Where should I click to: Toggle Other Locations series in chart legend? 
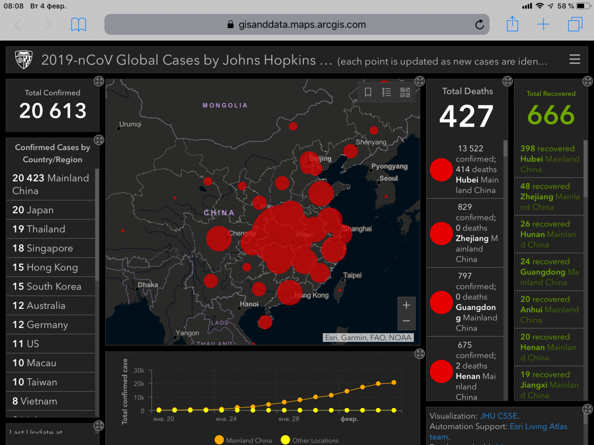coord(310,440)
